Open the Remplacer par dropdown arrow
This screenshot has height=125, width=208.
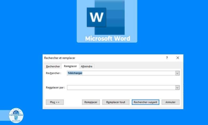click(177, 87)
